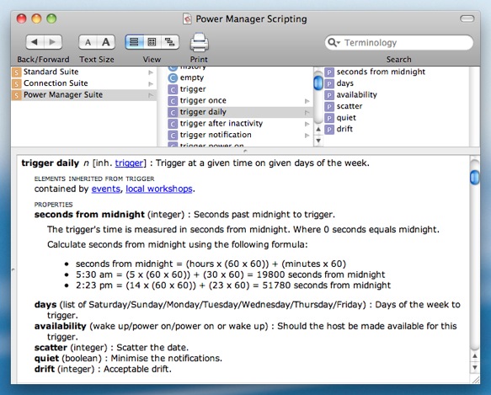Screen dimensions: 491x395
Task: Select Connection Suite in suites list
Action: (83, 83)
